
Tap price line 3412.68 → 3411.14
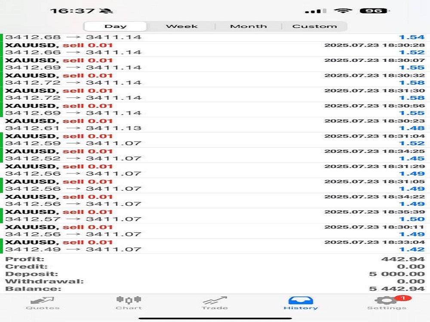coord(73,37)
